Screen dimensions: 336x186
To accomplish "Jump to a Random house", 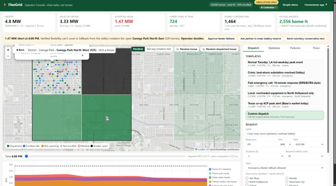I will pyautogui.click(x=187, y=49).
